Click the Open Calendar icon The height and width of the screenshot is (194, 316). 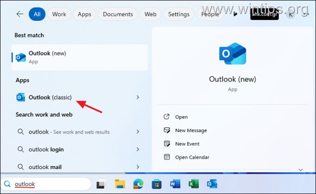(167, 157)
